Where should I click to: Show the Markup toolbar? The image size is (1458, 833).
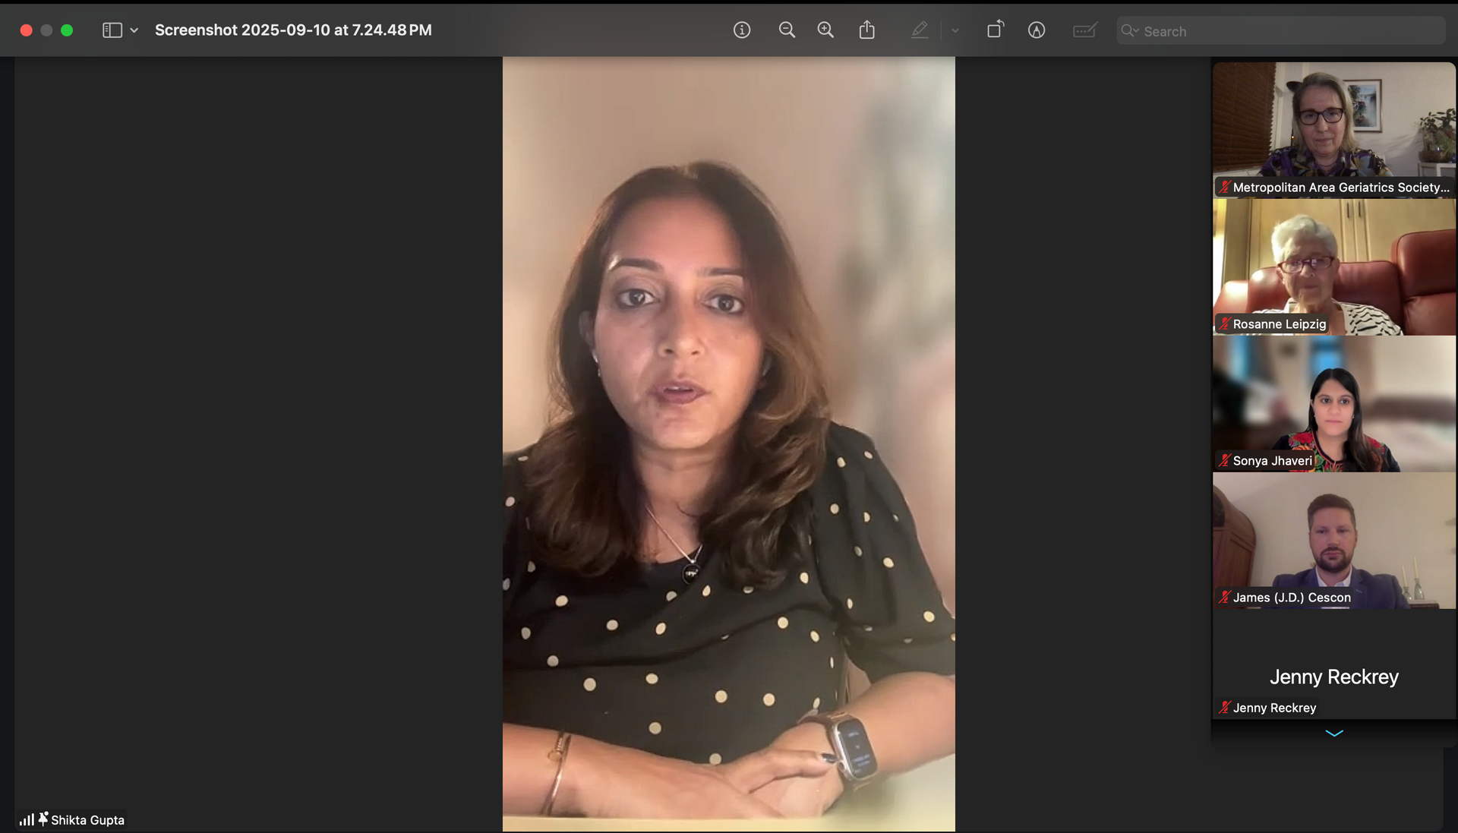1037,30
